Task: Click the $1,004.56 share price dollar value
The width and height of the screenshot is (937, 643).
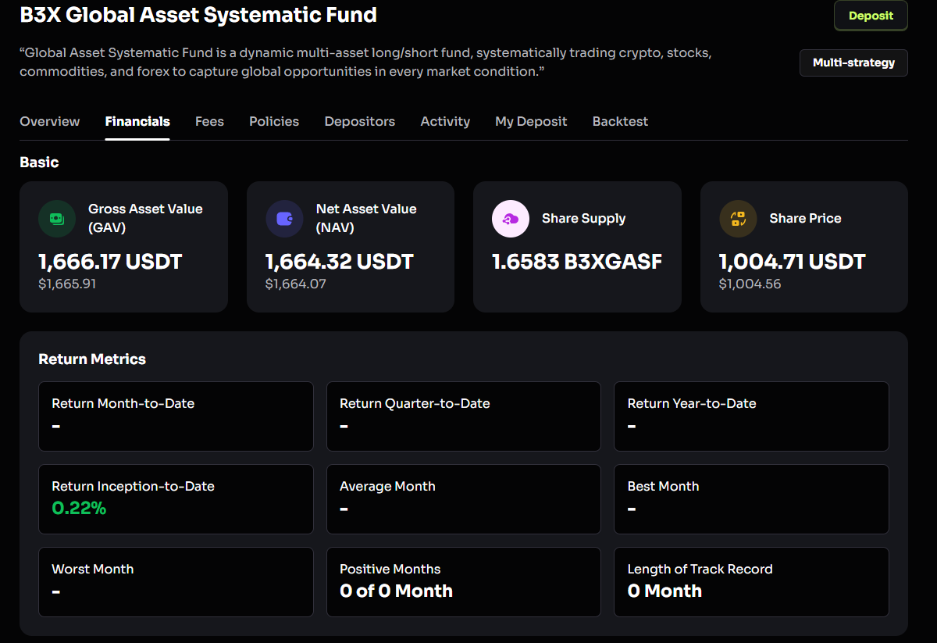Action: click(750, 284)
